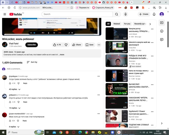169x135 pixels.
Task: Open the notifications bell
Action: [154, 14]
